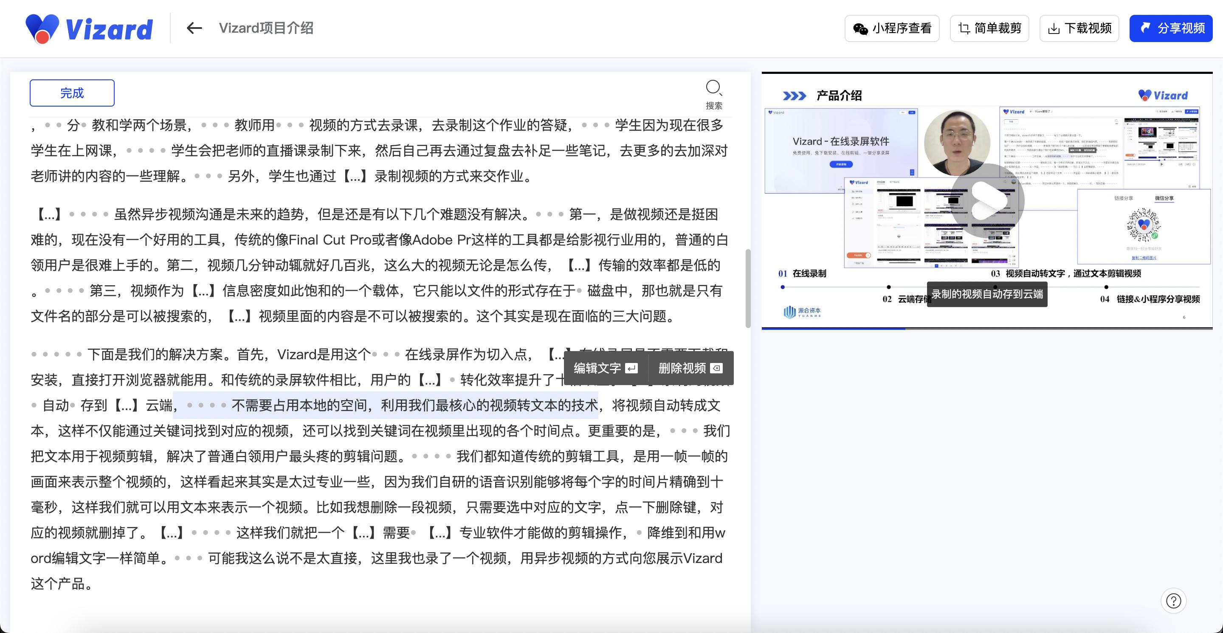
Task: Click the video preview thumbnail of the speaker
Action: tap(957, 143)
